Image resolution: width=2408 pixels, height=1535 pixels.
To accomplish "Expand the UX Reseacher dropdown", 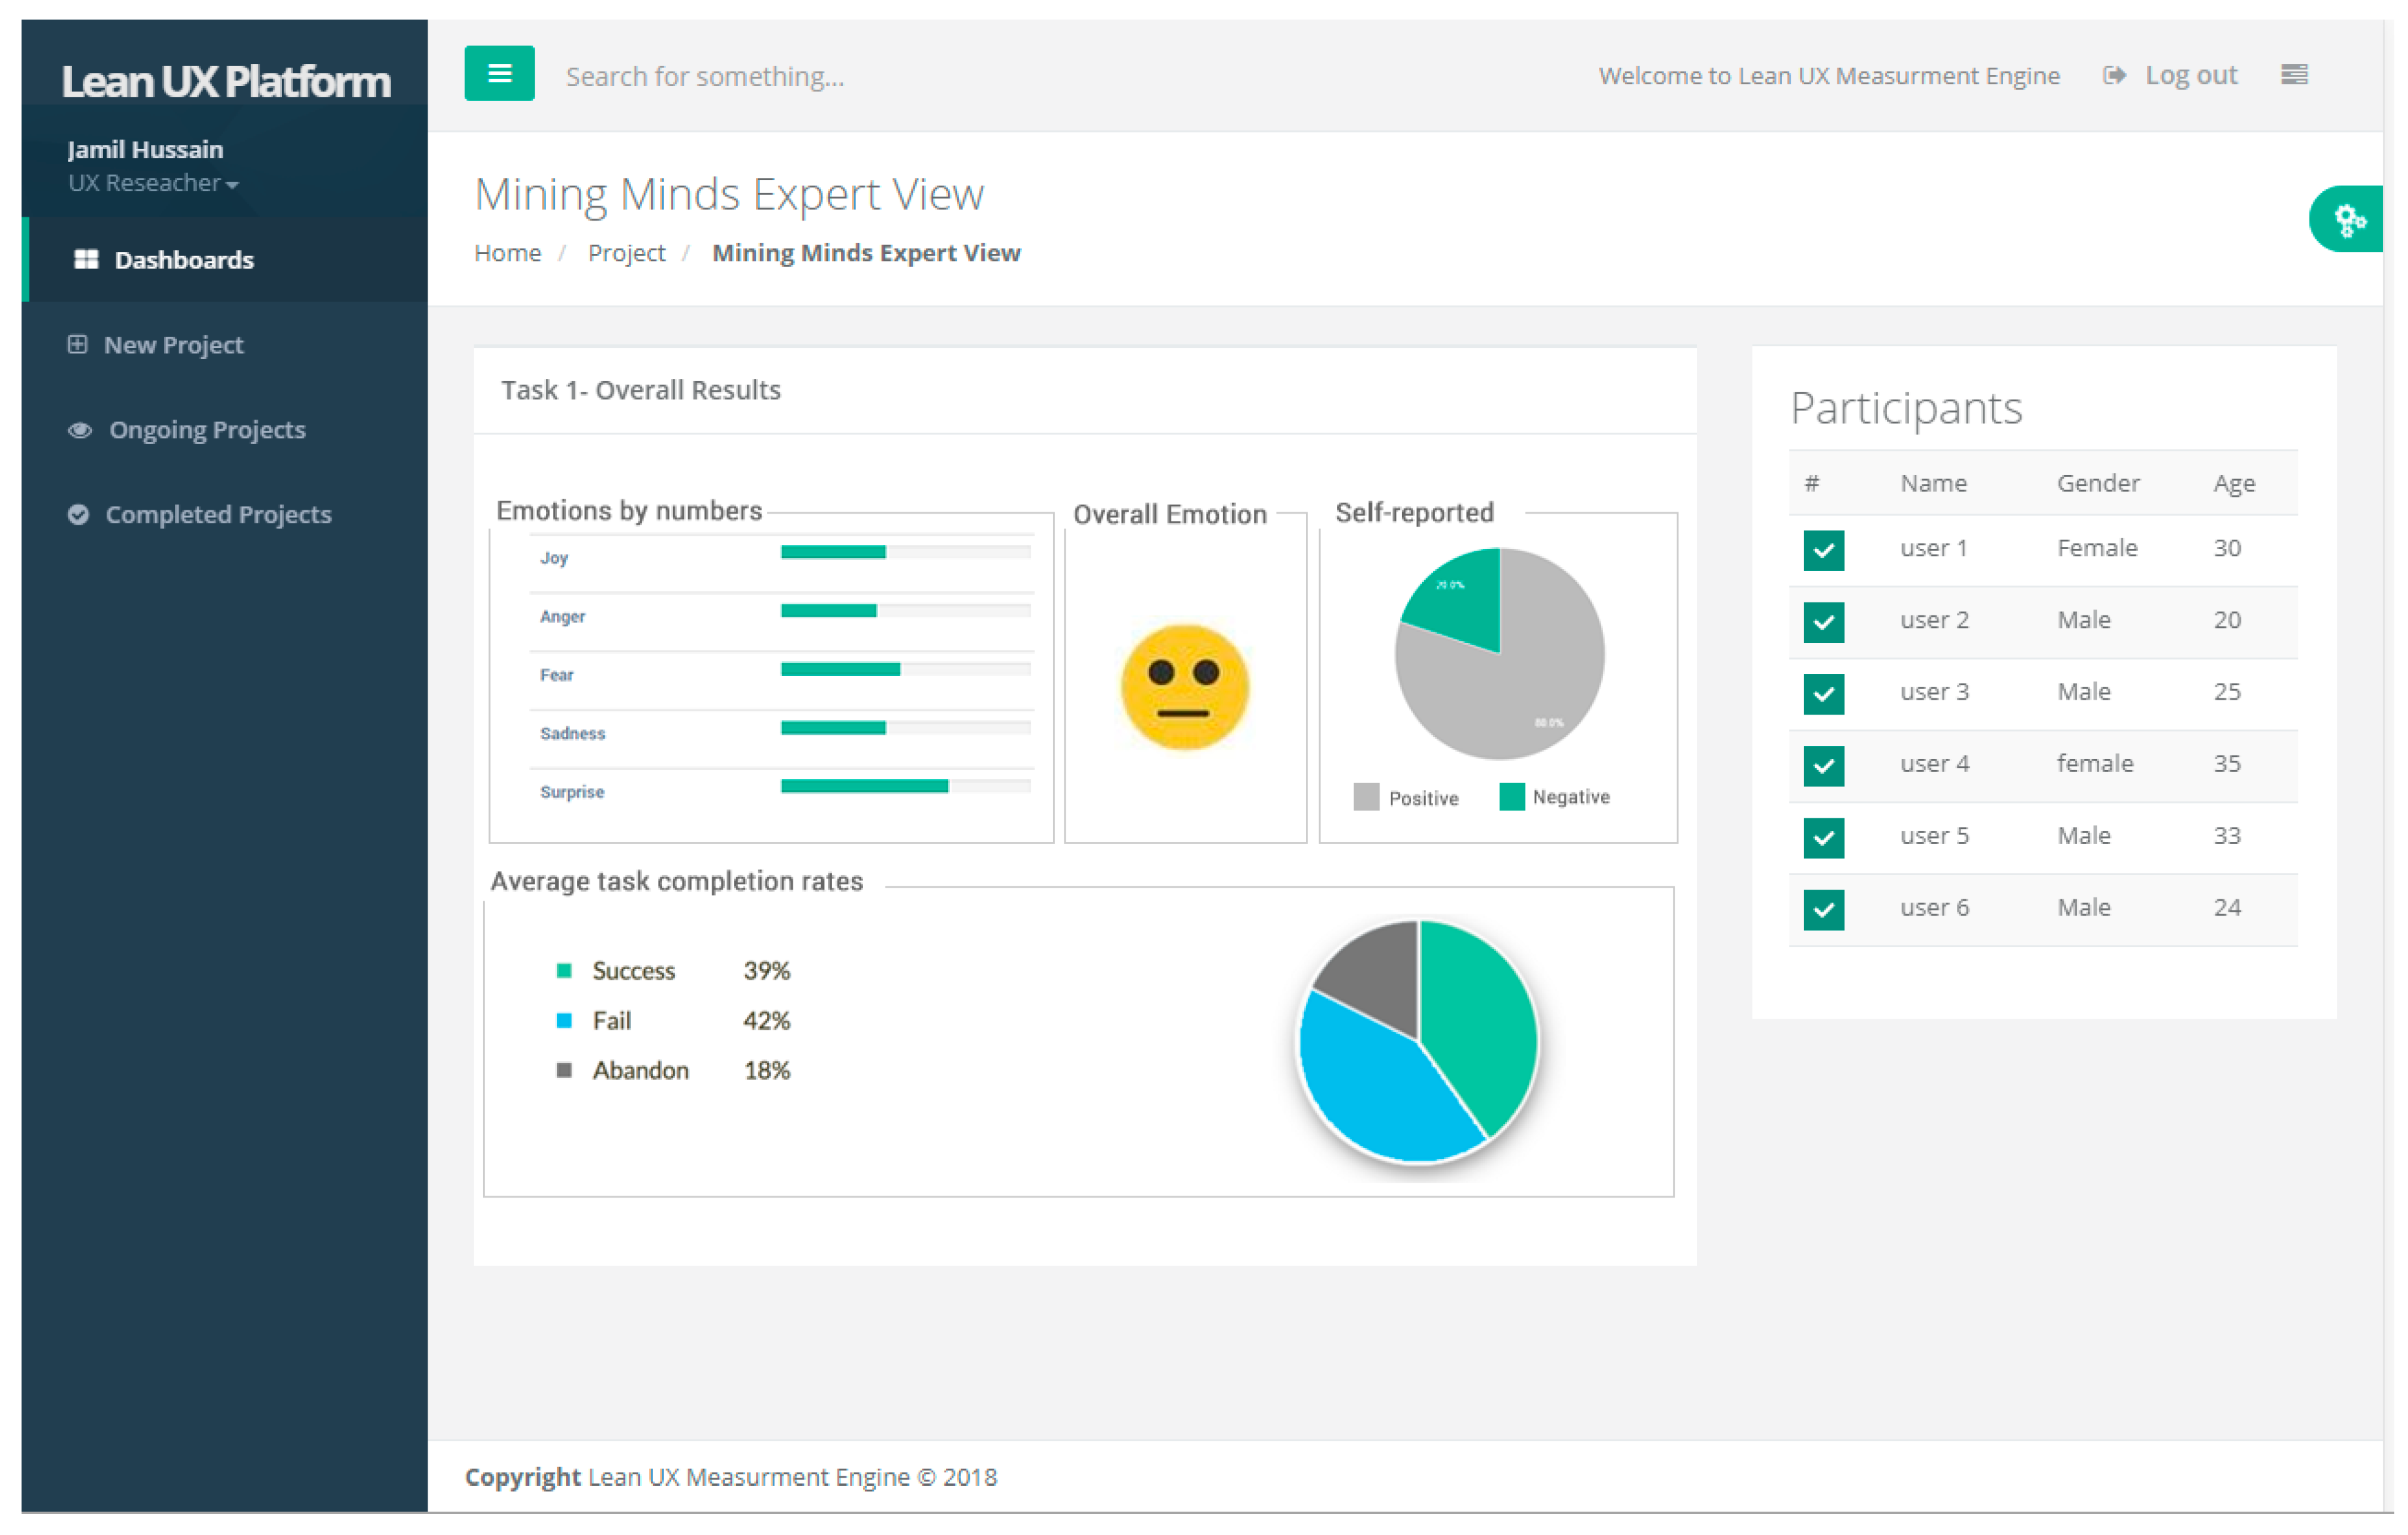I will (x=153, y=184).
